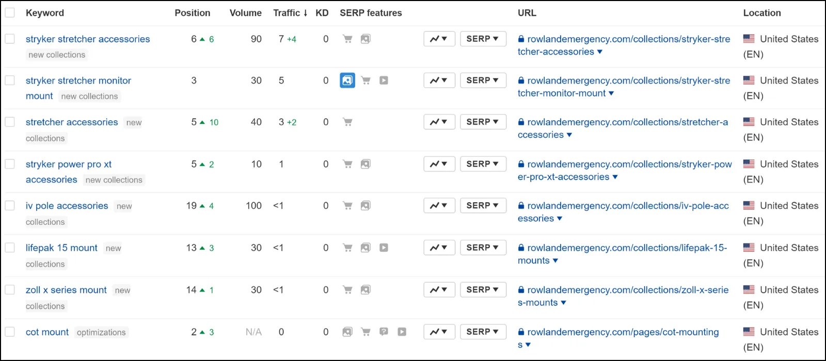
Task: Sort table by Traffic column header
Action: [x=290, y=13]
